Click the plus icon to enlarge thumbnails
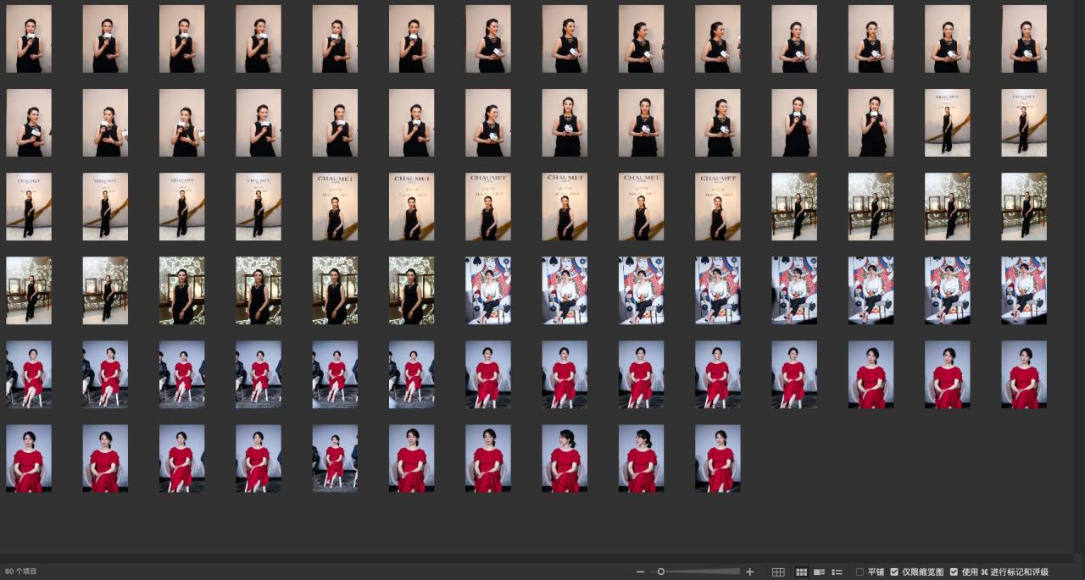Screen dimensions: 1085x580 coord(749,572)
